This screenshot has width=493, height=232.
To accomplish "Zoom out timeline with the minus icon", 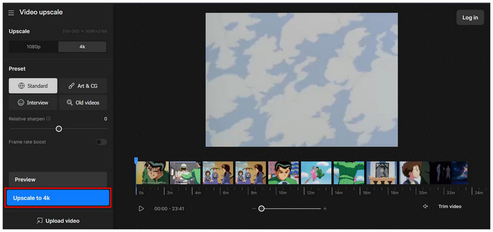I will pyautogui.click(x=254, y=209).
